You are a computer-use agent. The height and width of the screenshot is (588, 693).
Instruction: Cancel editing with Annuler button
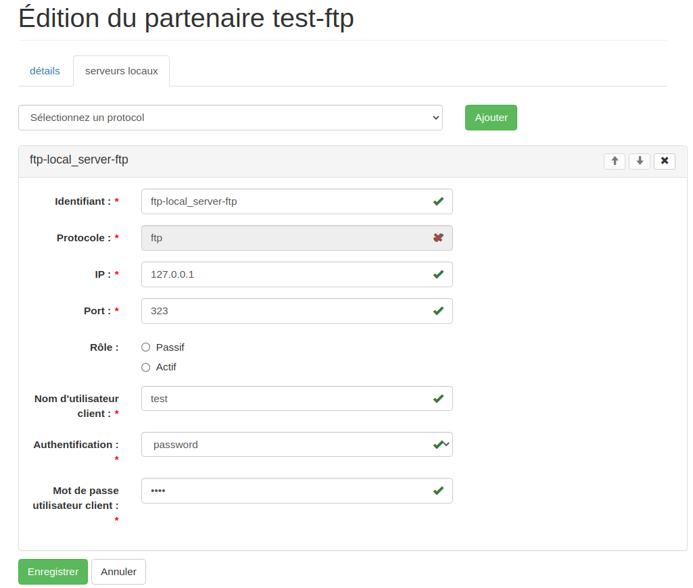point(118,572)
